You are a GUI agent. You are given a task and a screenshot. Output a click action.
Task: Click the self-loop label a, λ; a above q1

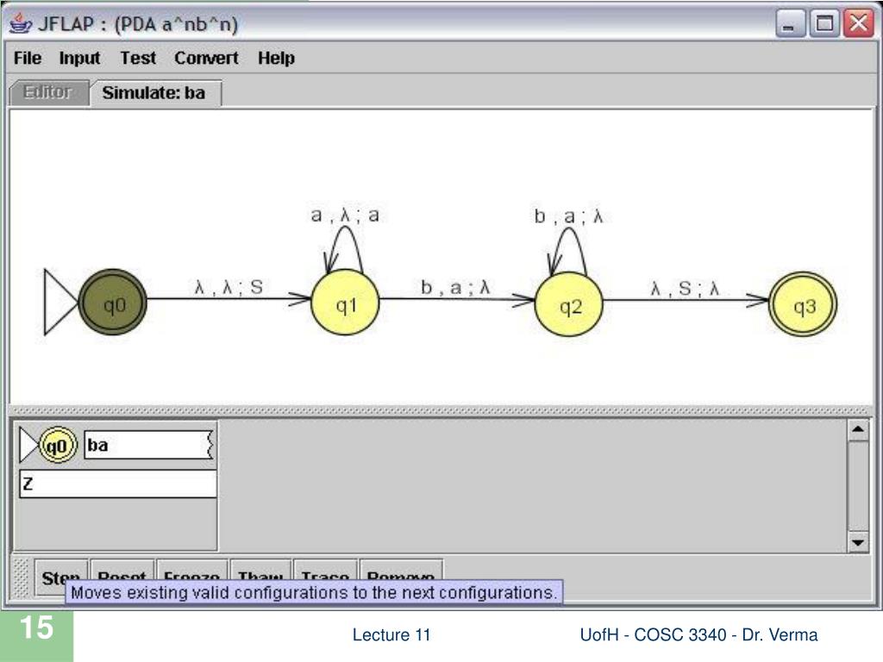(345, 215)
